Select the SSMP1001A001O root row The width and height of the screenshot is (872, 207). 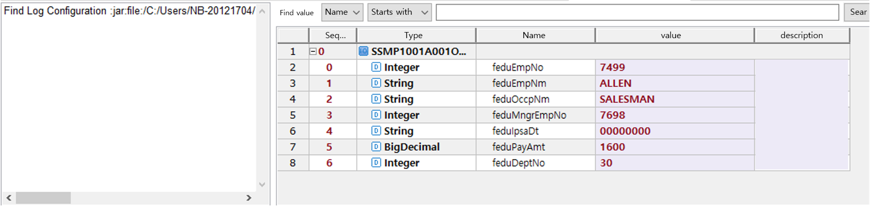coord(564,51)
